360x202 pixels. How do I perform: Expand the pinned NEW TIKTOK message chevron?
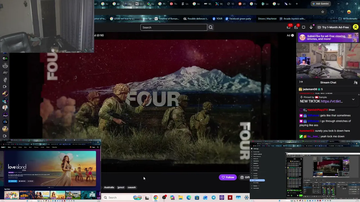tap(353, 99)
